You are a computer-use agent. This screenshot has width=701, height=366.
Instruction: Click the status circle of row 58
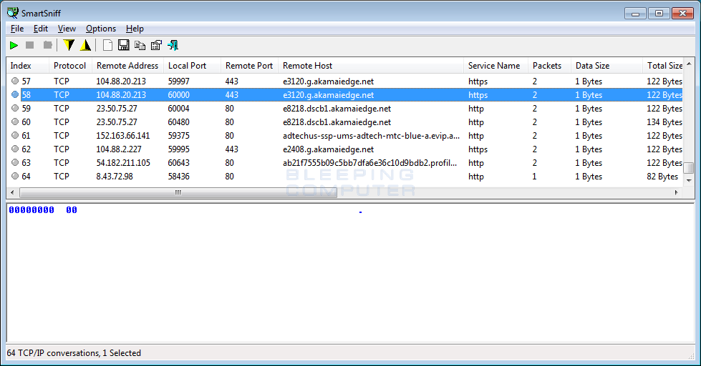pos(15,94)
